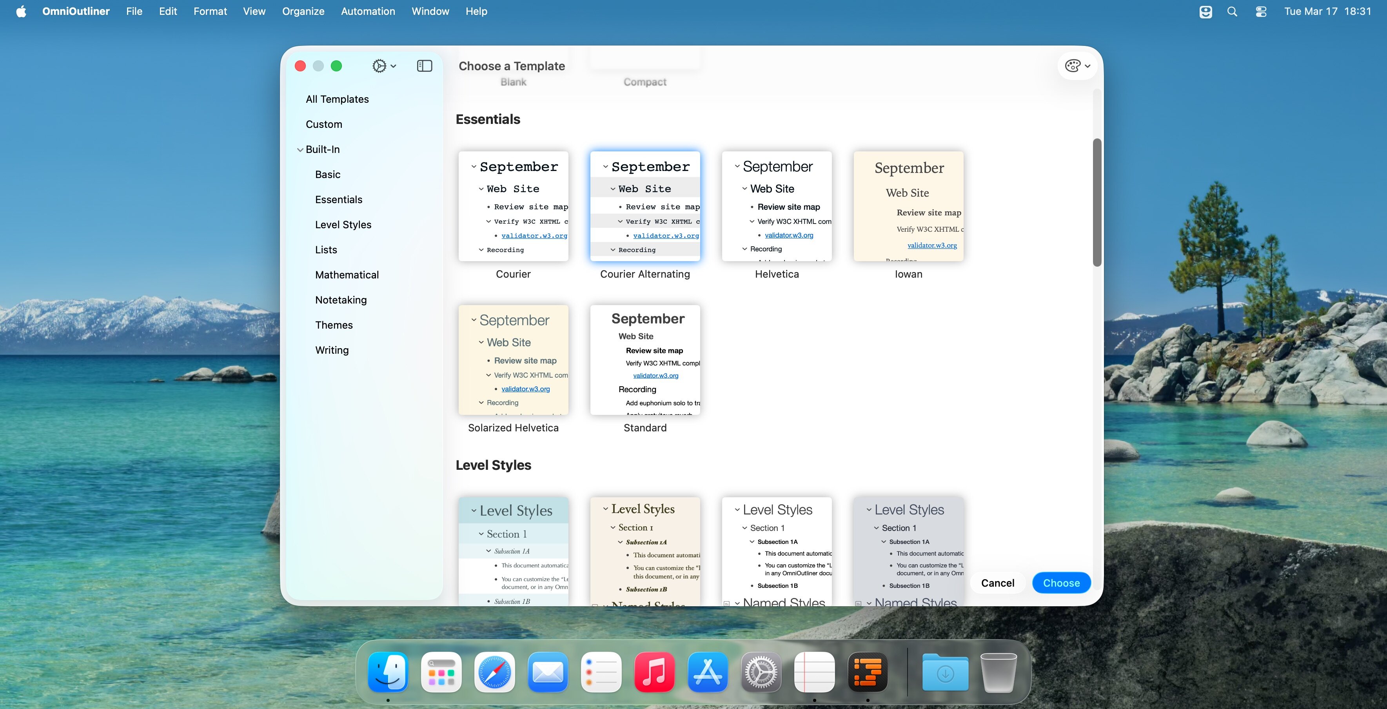This screenshot has width=1387, height=709.
Task: Open the App Store dock icon
Action: click(708, 672)
